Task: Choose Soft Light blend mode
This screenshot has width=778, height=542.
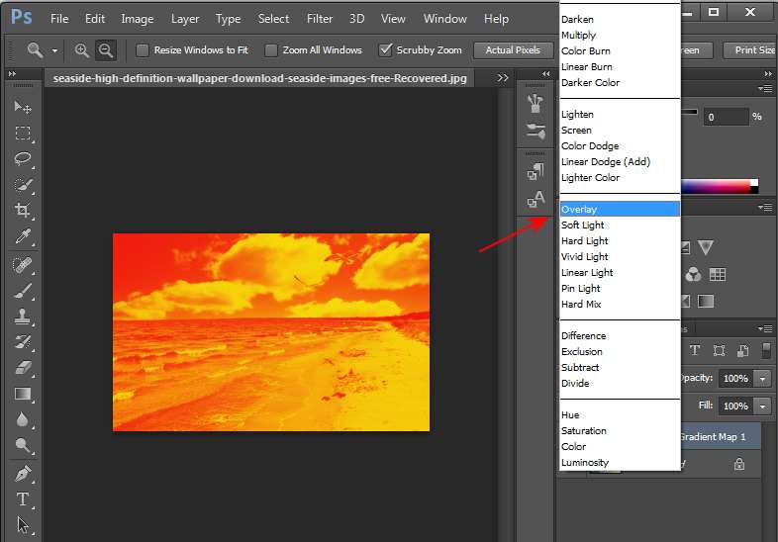Action: pyautogui.click(x=583, y=226)
